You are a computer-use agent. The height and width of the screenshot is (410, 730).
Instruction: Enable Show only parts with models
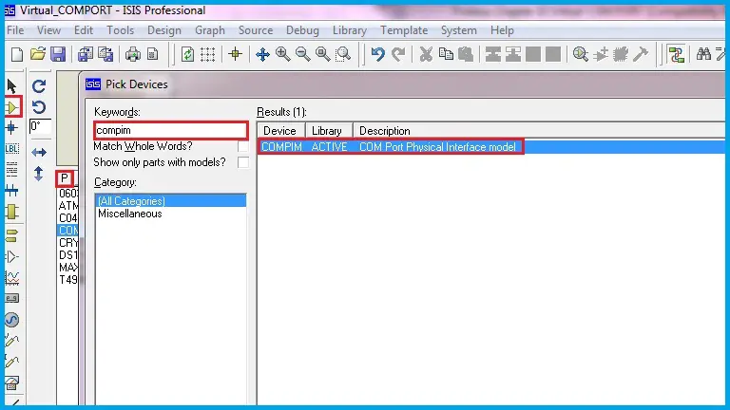click(x=242, y=162)
